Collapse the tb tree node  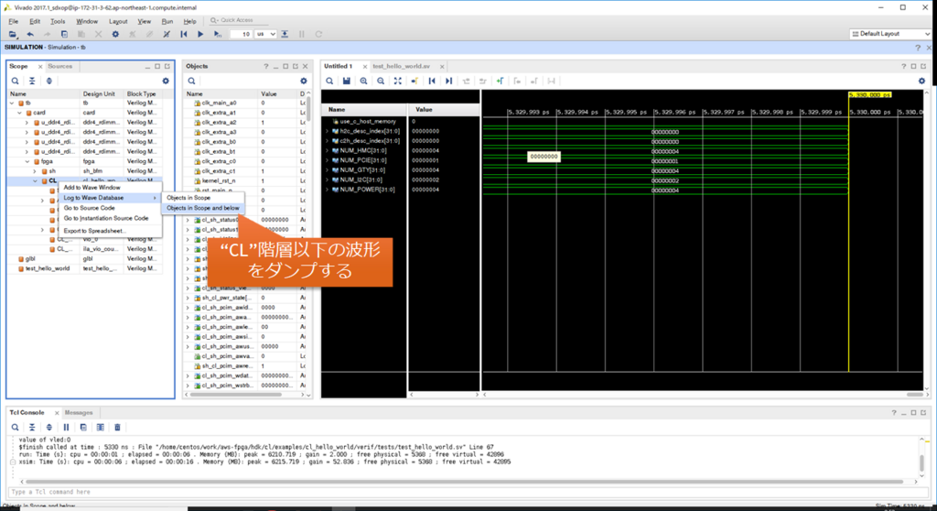[12, 103]
